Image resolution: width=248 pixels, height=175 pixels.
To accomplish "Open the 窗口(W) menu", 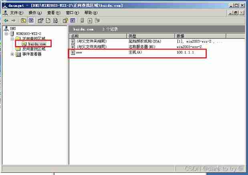I will click(73, 13).
